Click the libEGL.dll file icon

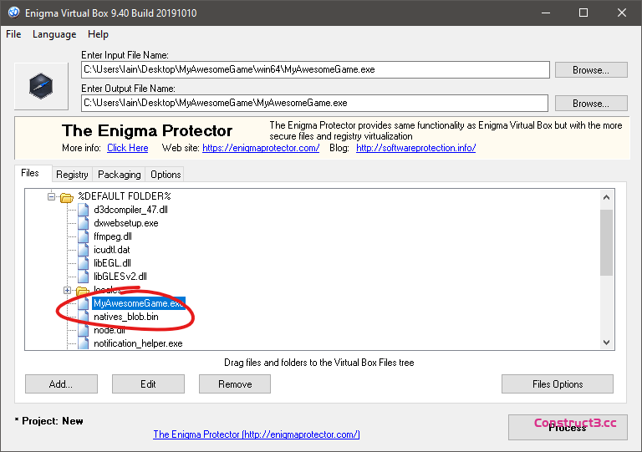(83, 263)
